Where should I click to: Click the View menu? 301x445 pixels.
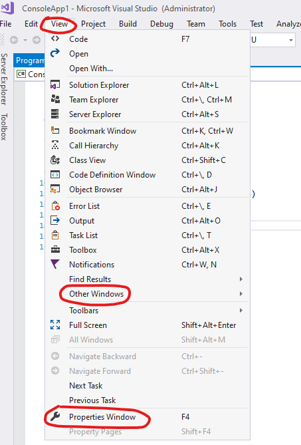(59, 24)
